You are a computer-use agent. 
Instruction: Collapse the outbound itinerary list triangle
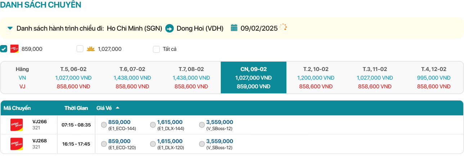tap(10, 28)
